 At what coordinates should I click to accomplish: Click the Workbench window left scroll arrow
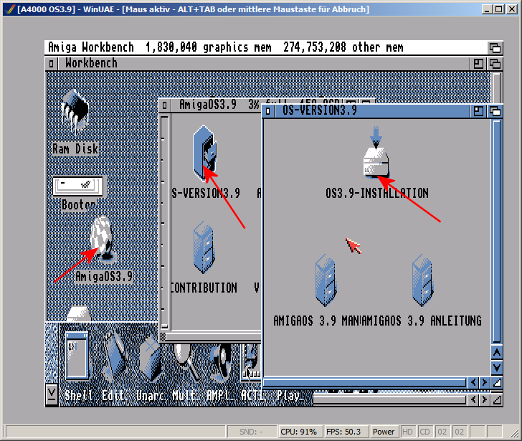(473, 399)
